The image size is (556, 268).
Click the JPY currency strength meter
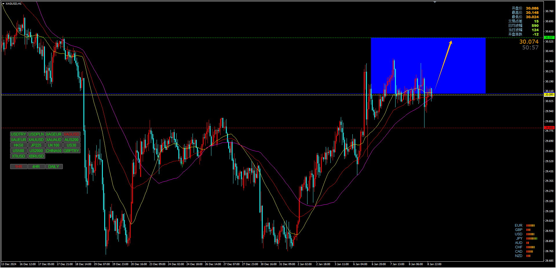tap(532, 239)
